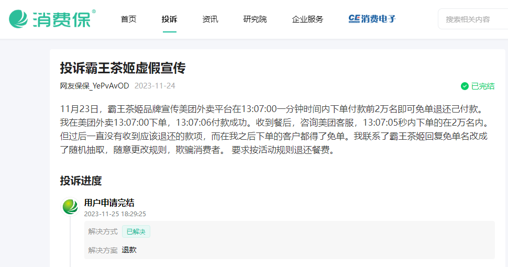Click the 已完结 status label
The image size is (508, 267).
click(x=483, y=86)
